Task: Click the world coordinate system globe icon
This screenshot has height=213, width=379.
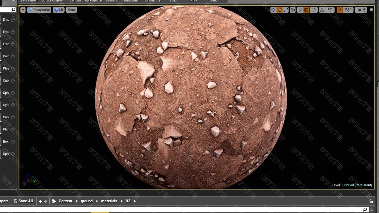Action: pos(293,10)
